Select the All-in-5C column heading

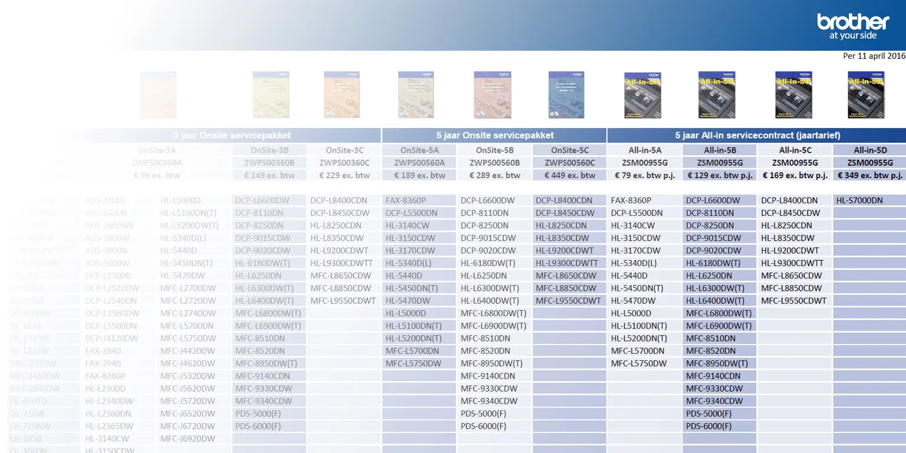coord(795,150)
